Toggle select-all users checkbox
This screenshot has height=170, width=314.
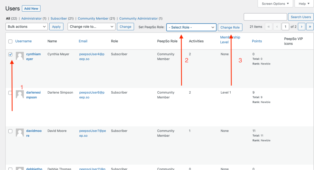[x=10, y=41]
